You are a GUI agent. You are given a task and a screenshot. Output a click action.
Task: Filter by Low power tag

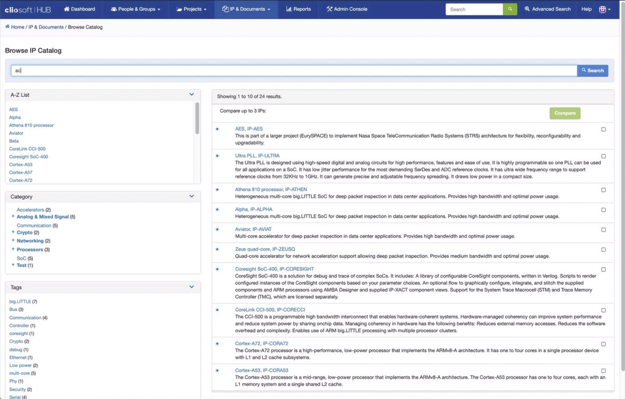20,365
